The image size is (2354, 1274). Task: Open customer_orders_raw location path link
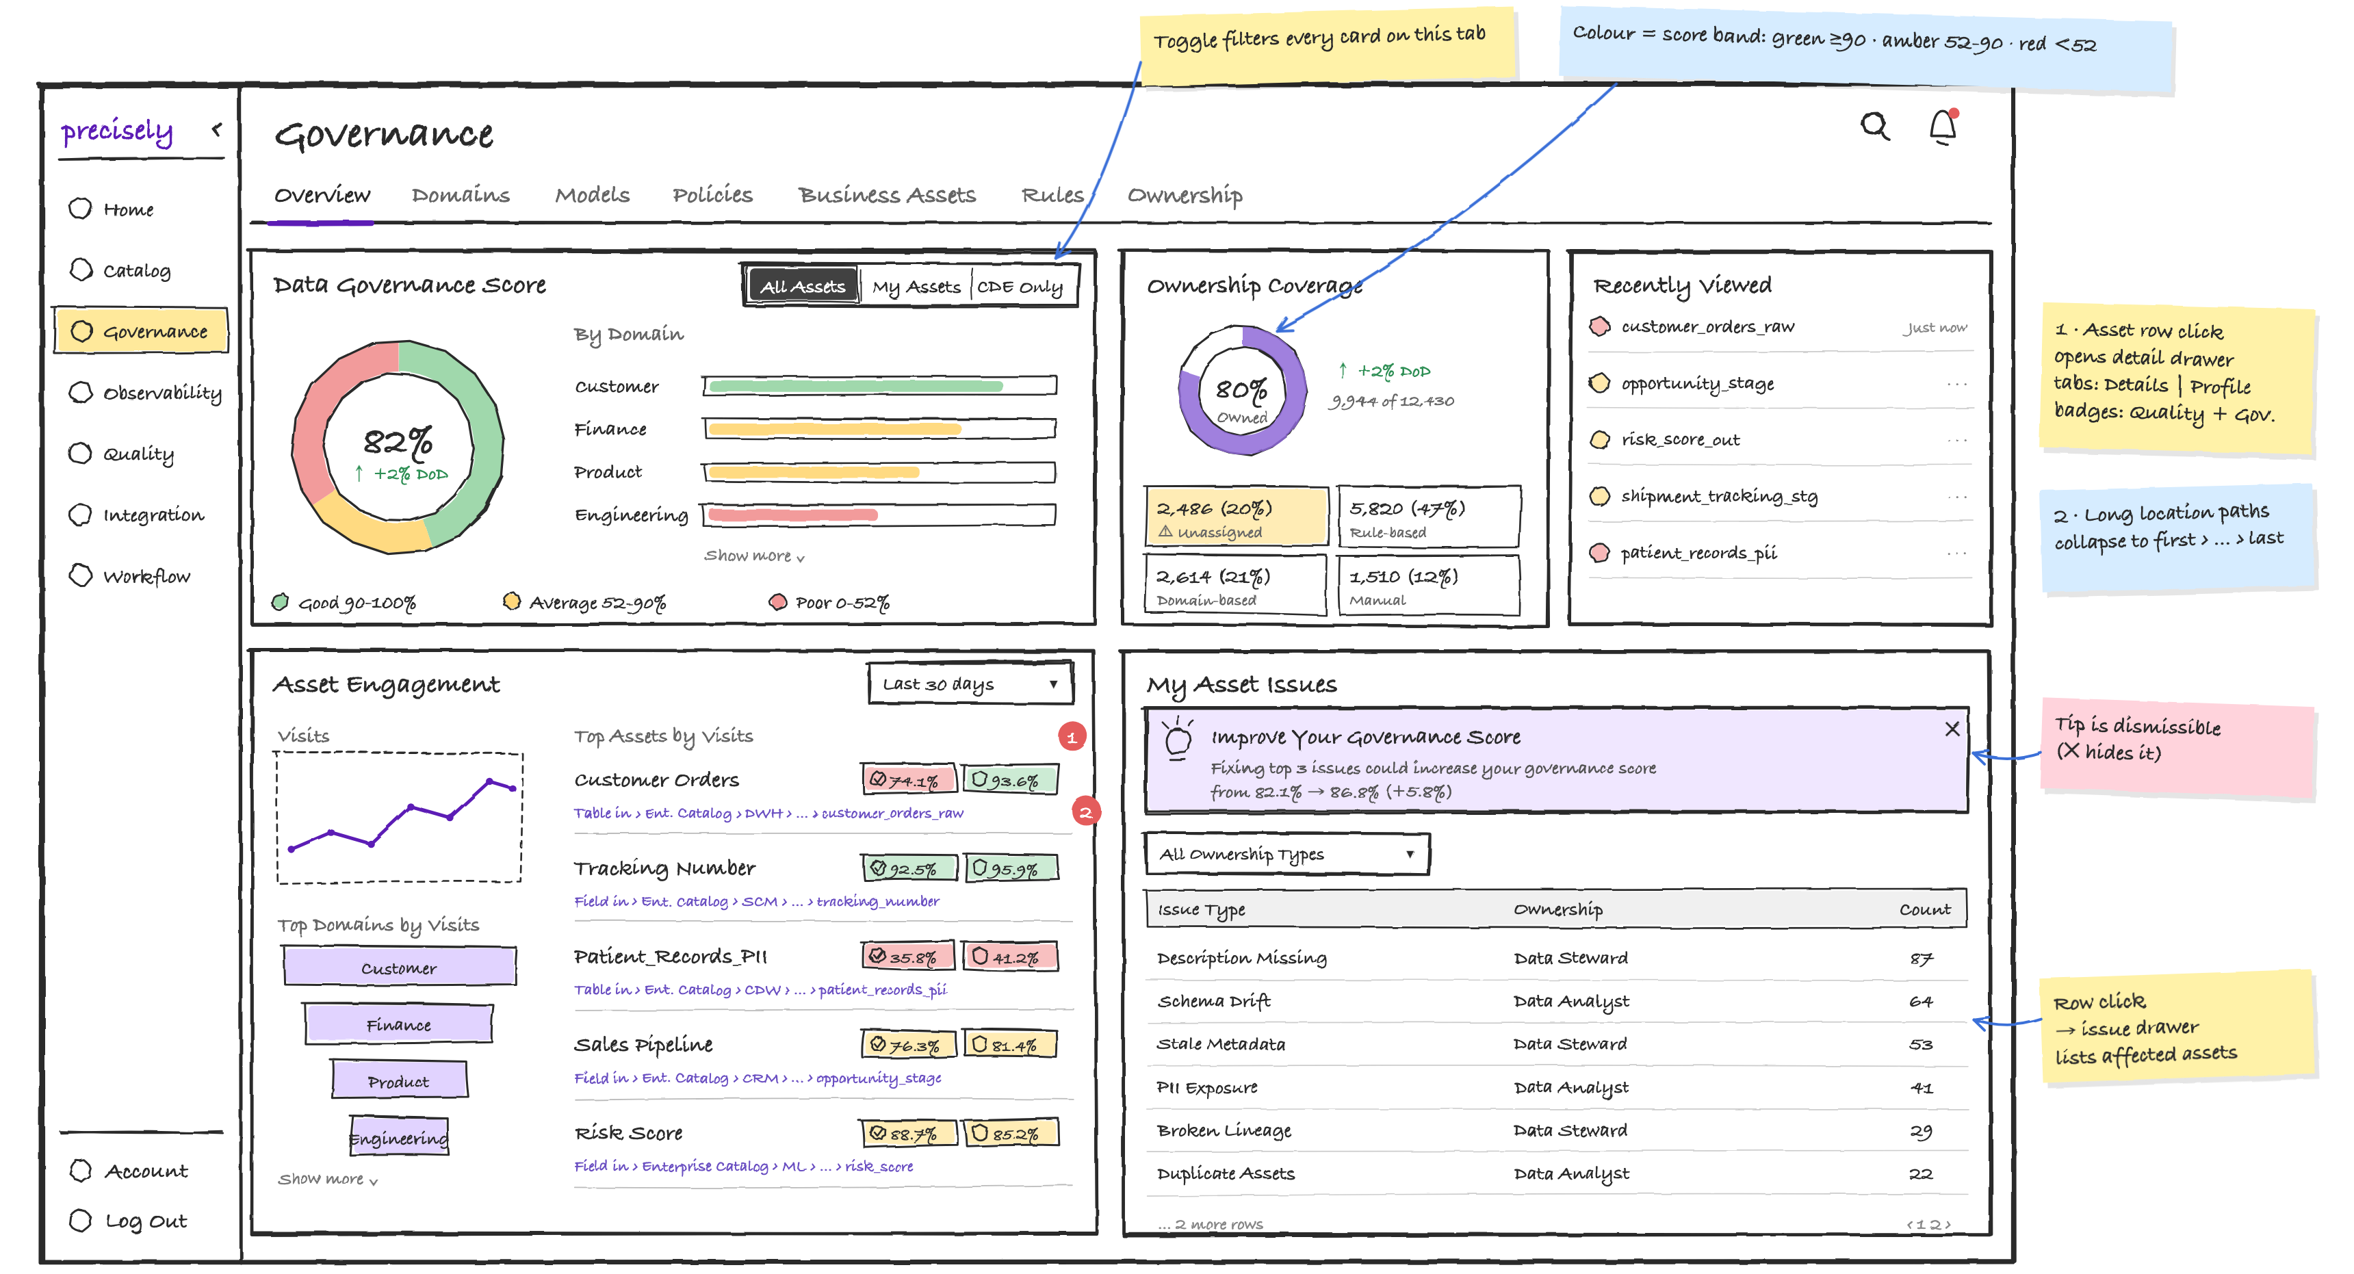pos(768,814)
